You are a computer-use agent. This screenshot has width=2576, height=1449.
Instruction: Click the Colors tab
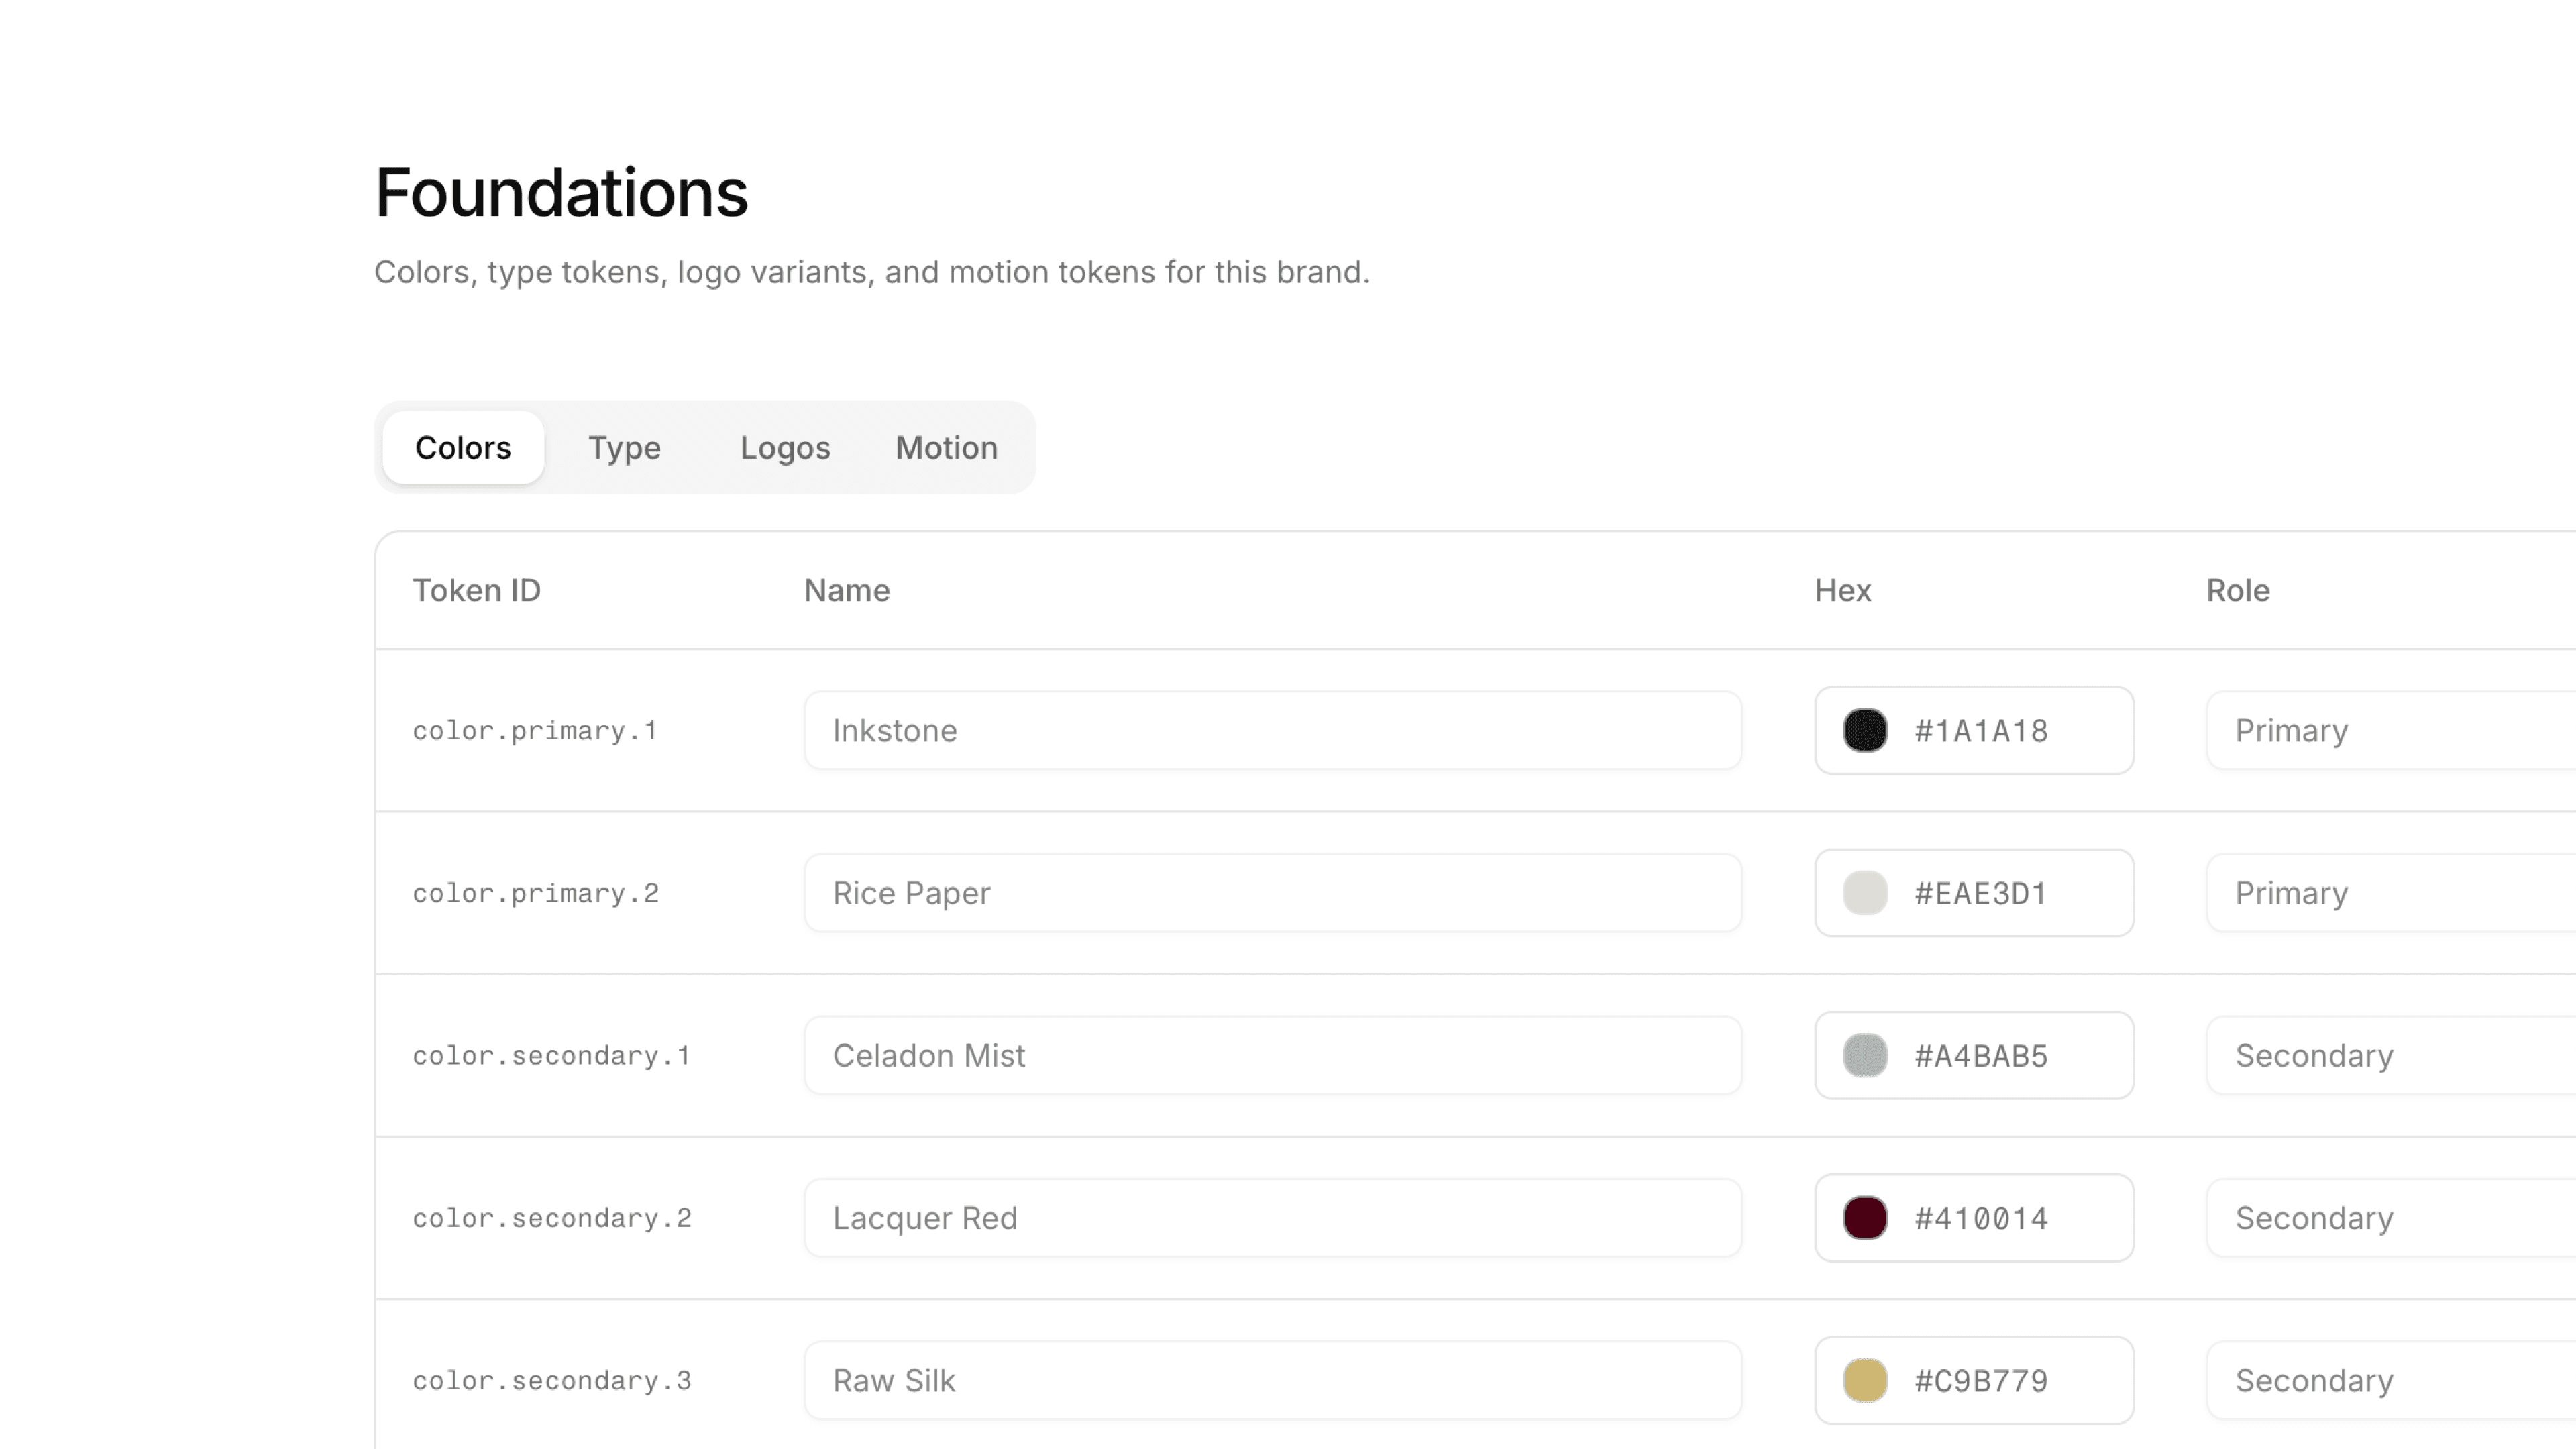click(x=463, y=447)
